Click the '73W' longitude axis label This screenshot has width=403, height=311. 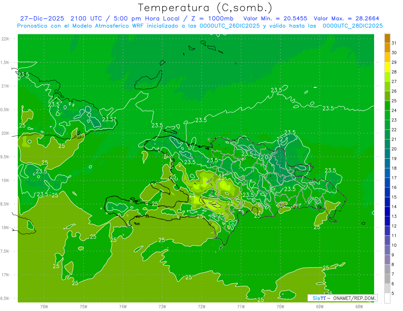tap(162, 306)
